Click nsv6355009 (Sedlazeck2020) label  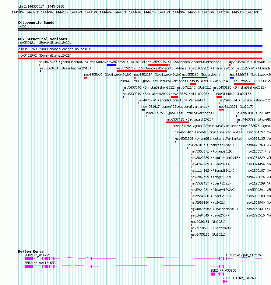pos(107,75)
